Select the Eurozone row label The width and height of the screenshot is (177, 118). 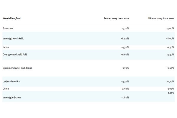[8, 28]
